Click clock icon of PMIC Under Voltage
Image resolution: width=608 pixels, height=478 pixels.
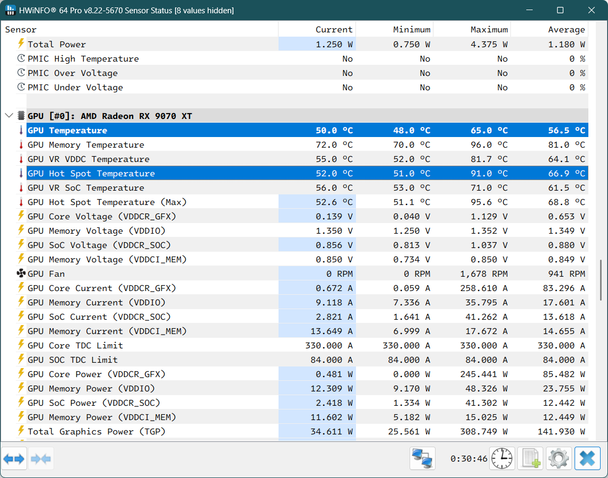coord(21,87)
